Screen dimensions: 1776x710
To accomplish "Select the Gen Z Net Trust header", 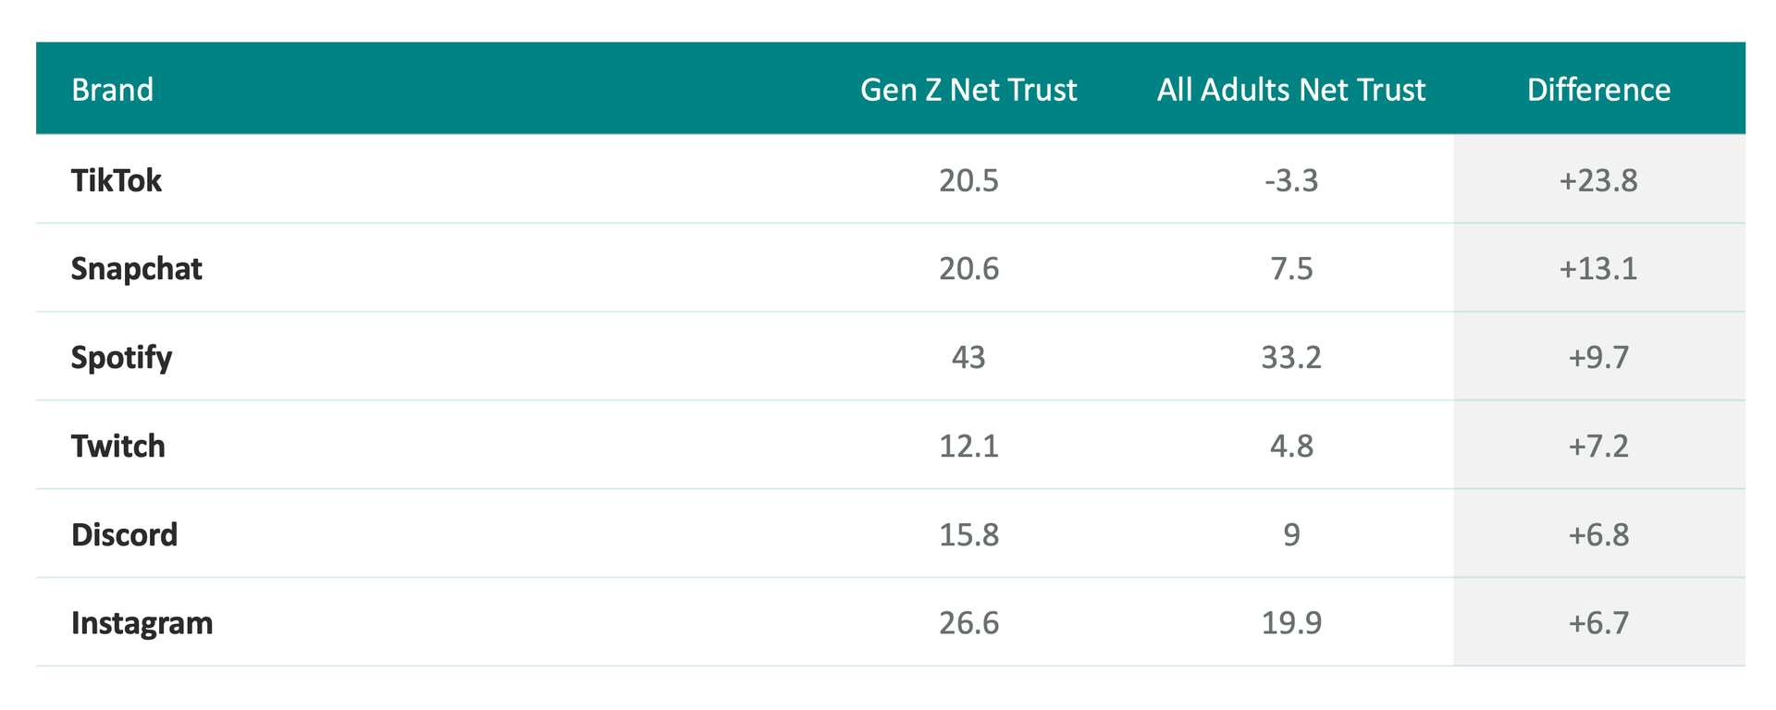I will pos(968,90).
